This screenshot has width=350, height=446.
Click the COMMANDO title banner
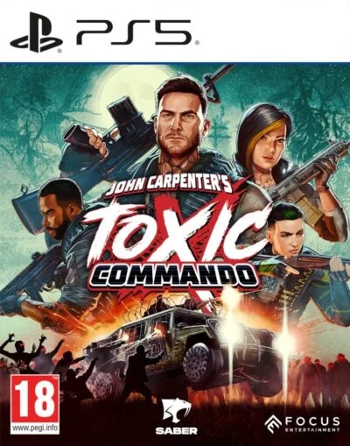point(173,275)
